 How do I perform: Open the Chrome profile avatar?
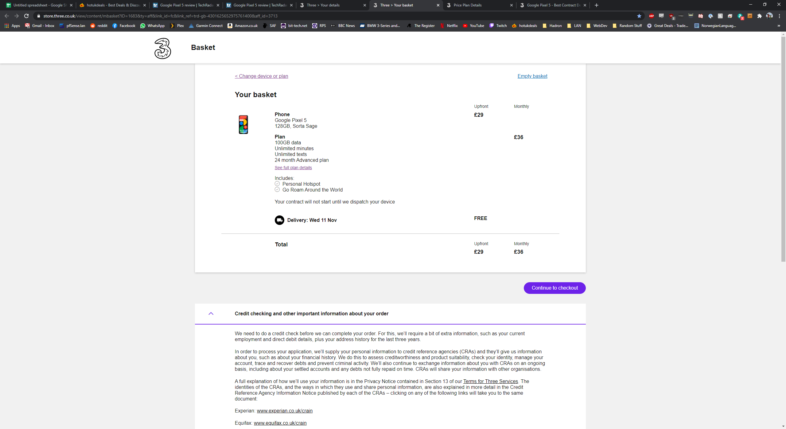tap(769, 16)
